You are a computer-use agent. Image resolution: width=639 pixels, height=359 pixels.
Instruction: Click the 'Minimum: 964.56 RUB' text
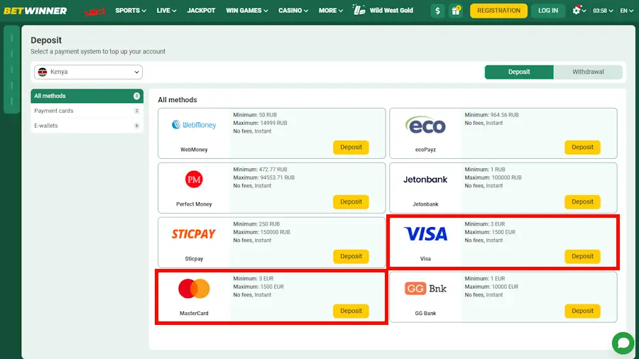(491, 115)
